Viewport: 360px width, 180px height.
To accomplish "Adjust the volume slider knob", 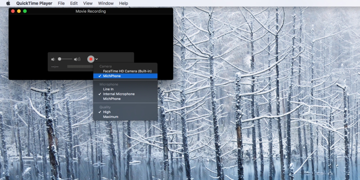I will [59, 59].
